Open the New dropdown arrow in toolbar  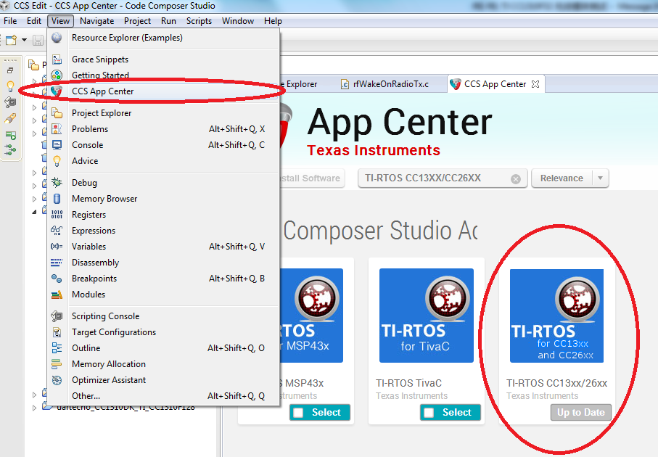tap(25, 40)
